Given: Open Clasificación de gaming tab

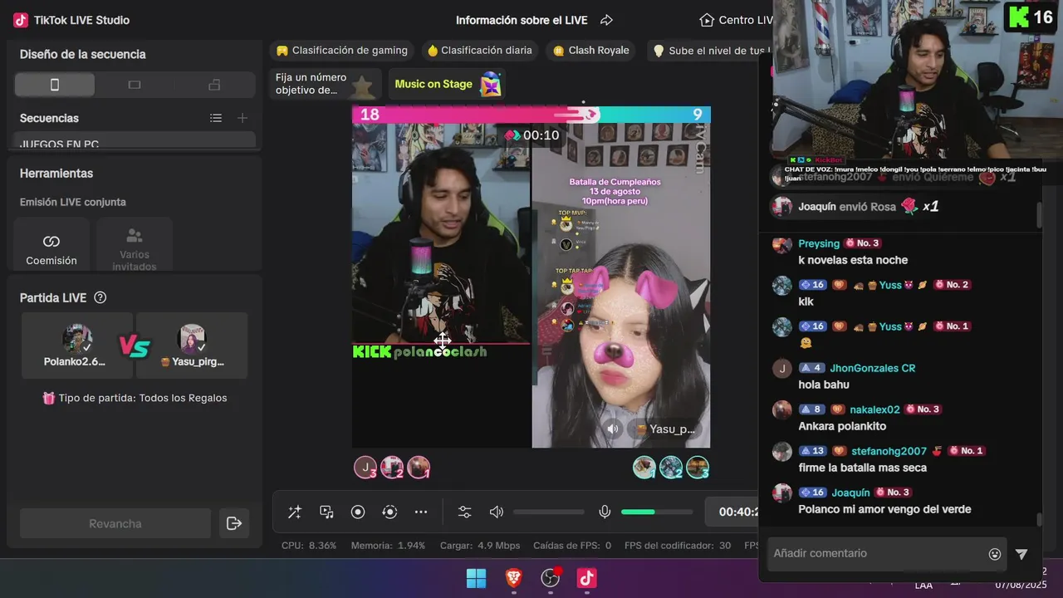Looking at the screenshot, I should point(342,51).
